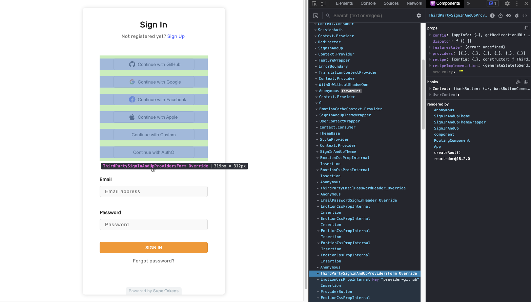
Task: Switch to the Console tab
Action: point(368,3)
